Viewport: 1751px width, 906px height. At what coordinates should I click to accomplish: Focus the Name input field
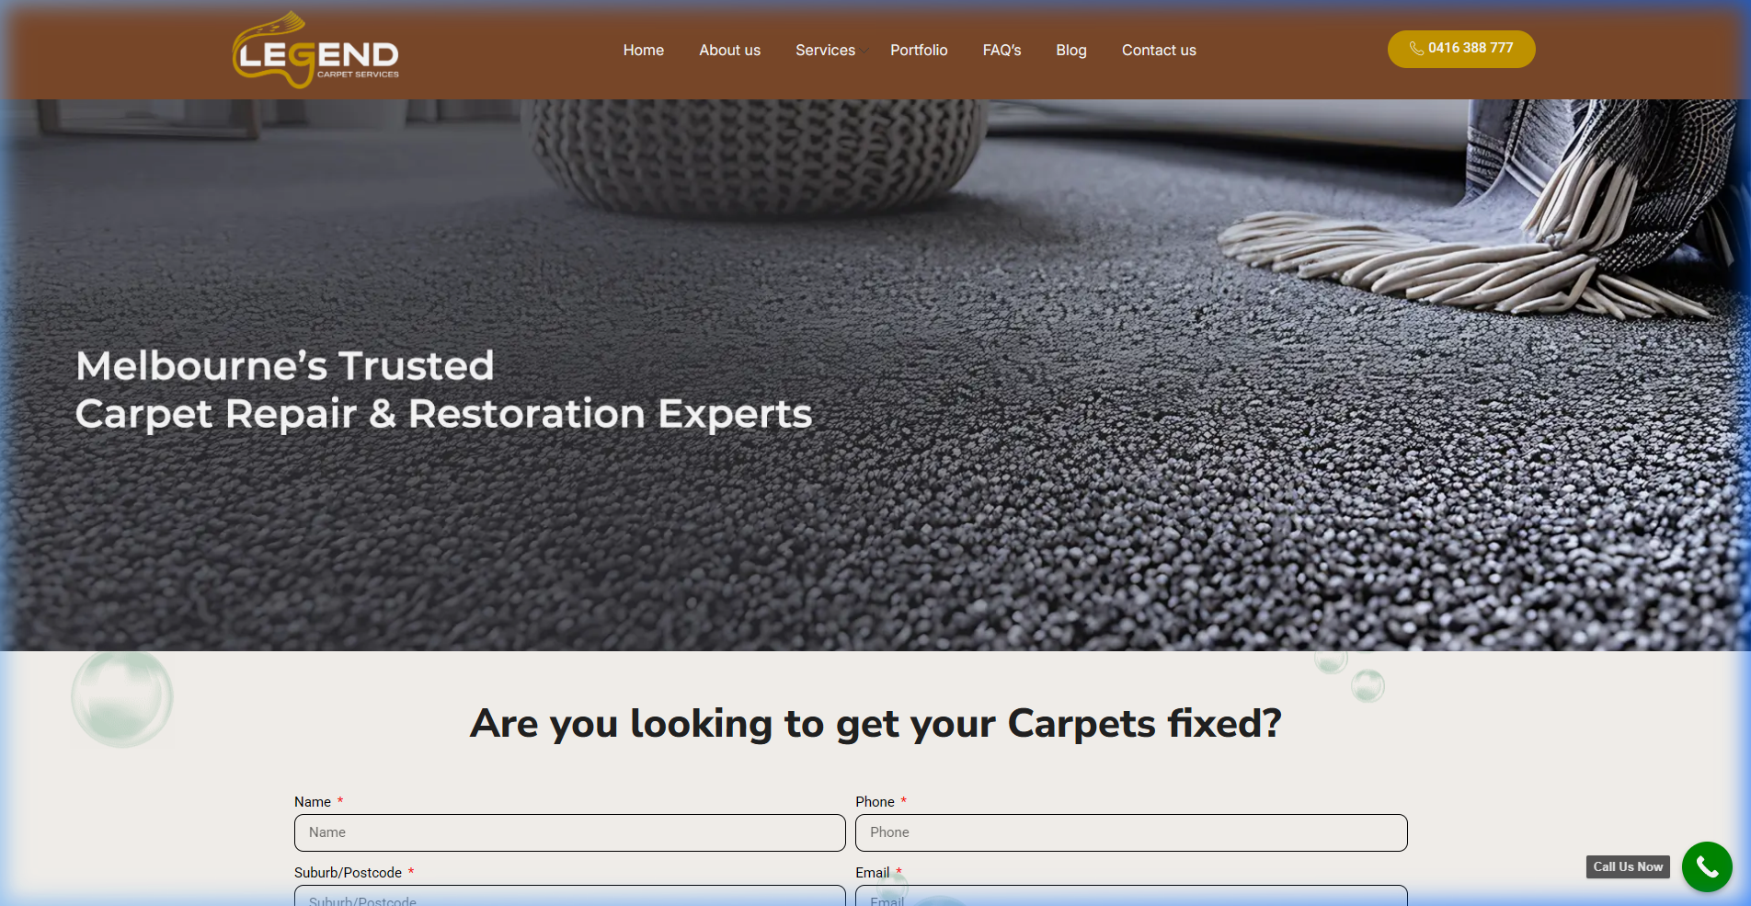[x=569, y=832]
